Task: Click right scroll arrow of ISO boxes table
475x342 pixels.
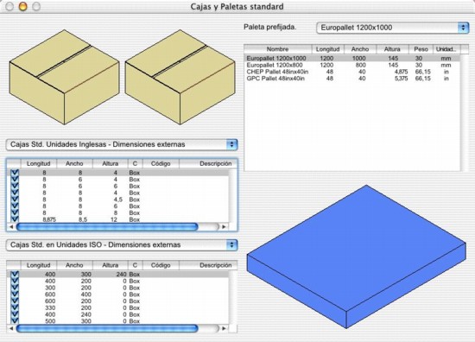Action: [x=224, y=328]
